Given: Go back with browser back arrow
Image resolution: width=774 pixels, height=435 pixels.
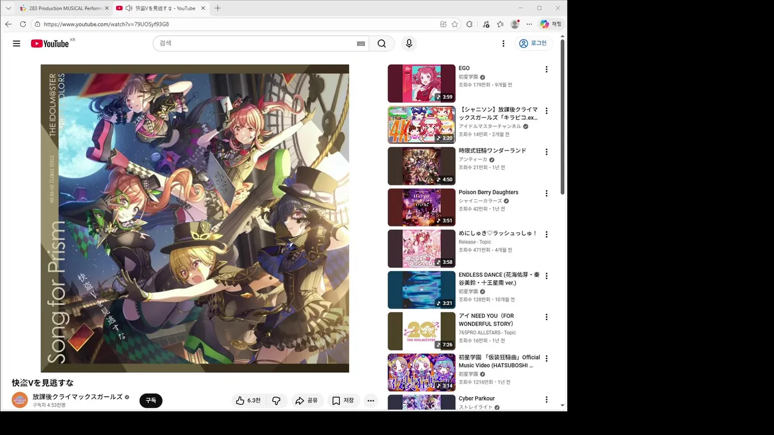Looking at the screenshot, I should 8,24.
